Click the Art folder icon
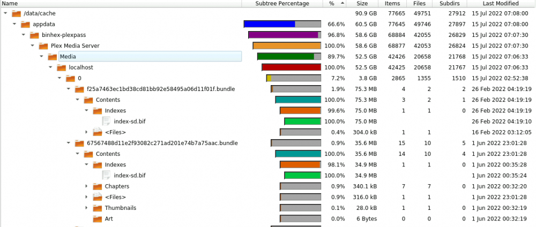This screenshot has width=536, height=227. [98, 219]
